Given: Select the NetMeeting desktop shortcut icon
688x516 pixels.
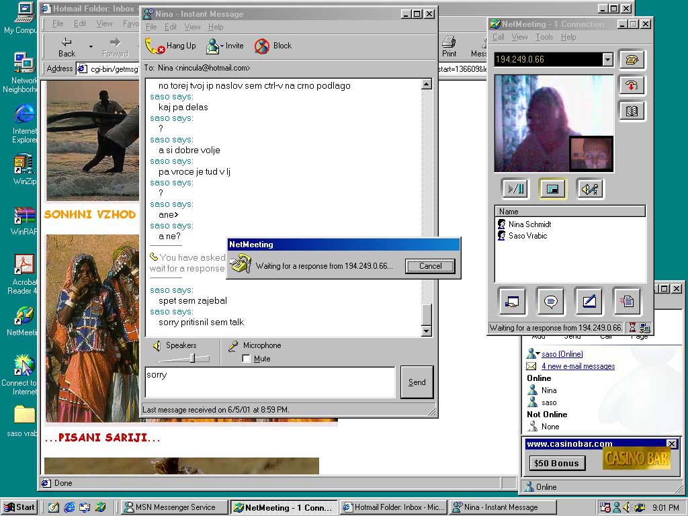Looking at the screenshot, I should click(23, 321).
